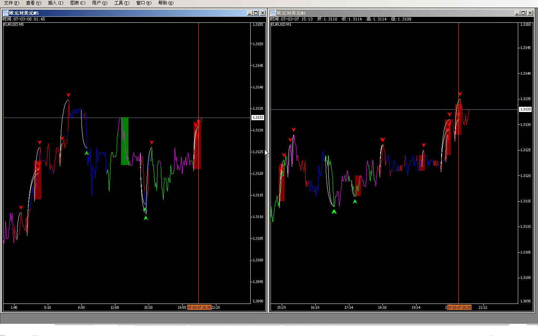
Task: Click 1.3100 on the M5 price scale
Action: click(258, 260)
